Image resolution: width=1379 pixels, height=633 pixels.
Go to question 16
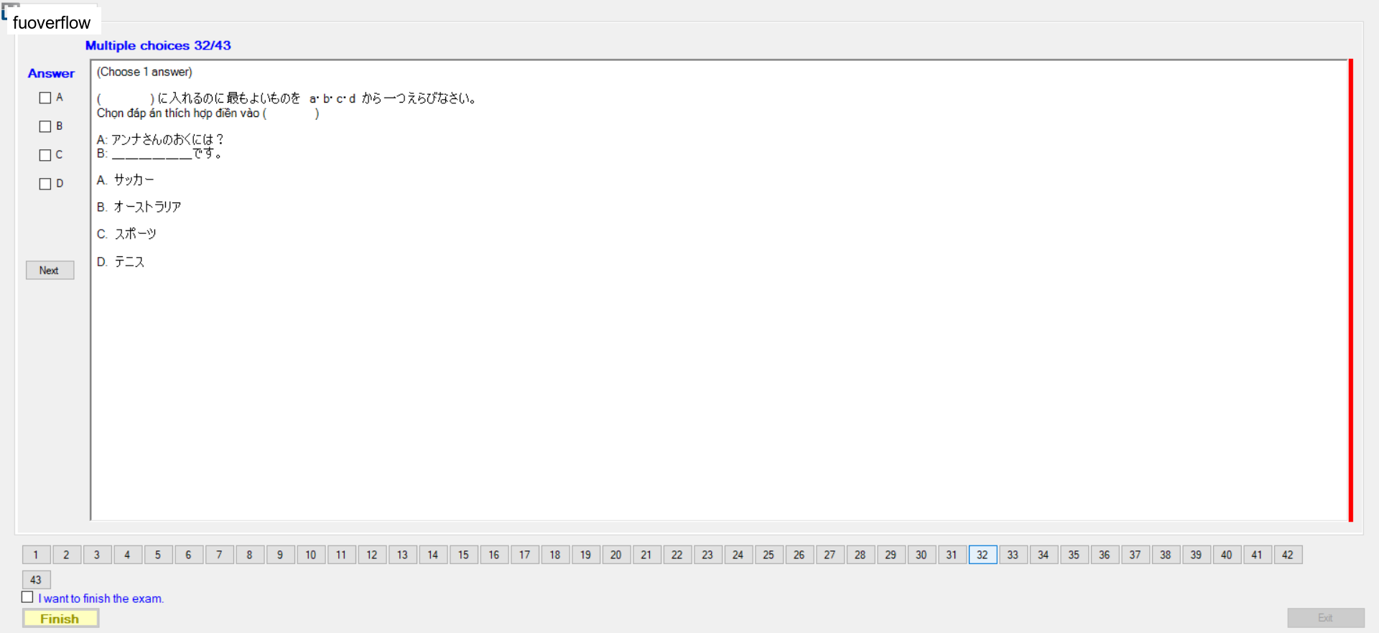coord(494,555)
